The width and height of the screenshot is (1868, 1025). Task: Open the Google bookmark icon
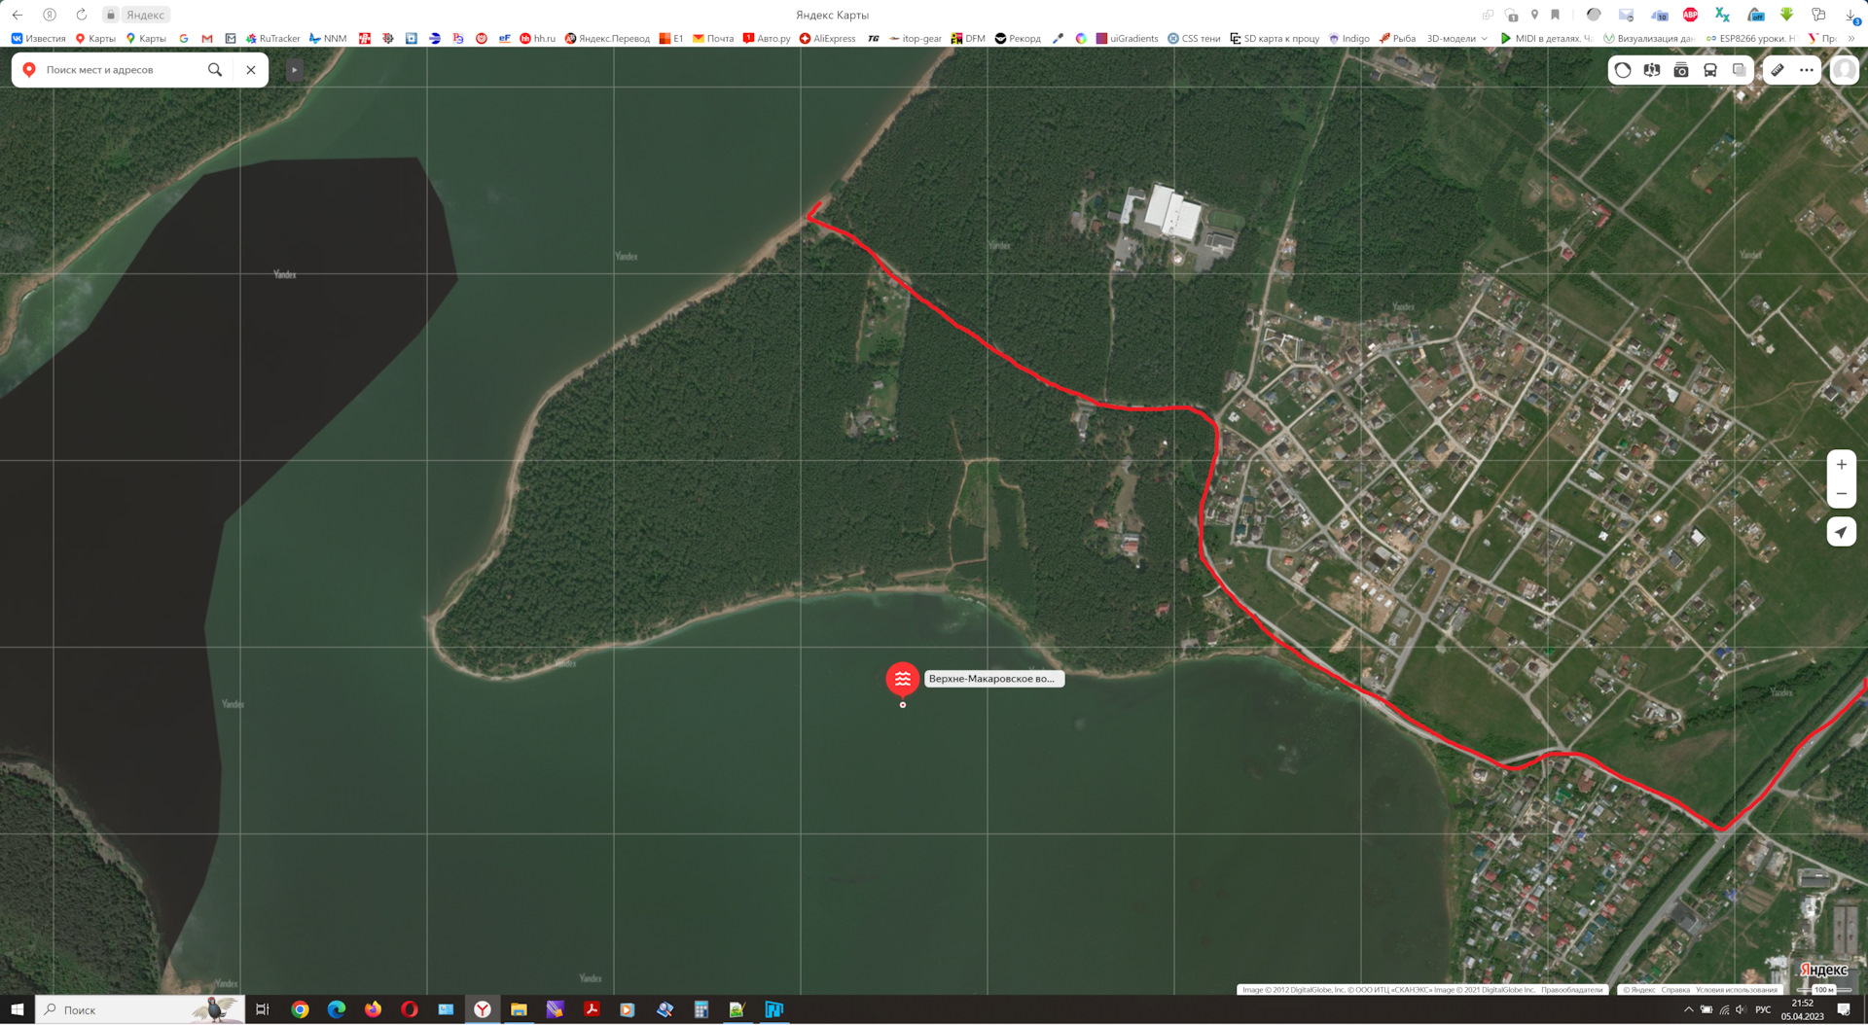coord(184,39)
